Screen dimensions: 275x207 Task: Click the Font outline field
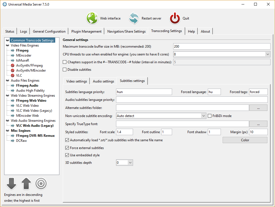(167, 132)
